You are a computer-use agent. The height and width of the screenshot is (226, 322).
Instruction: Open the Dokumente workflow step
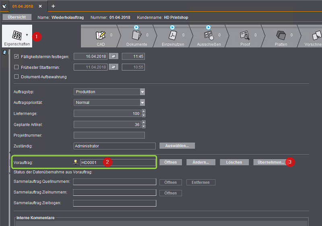click(137, 37)
